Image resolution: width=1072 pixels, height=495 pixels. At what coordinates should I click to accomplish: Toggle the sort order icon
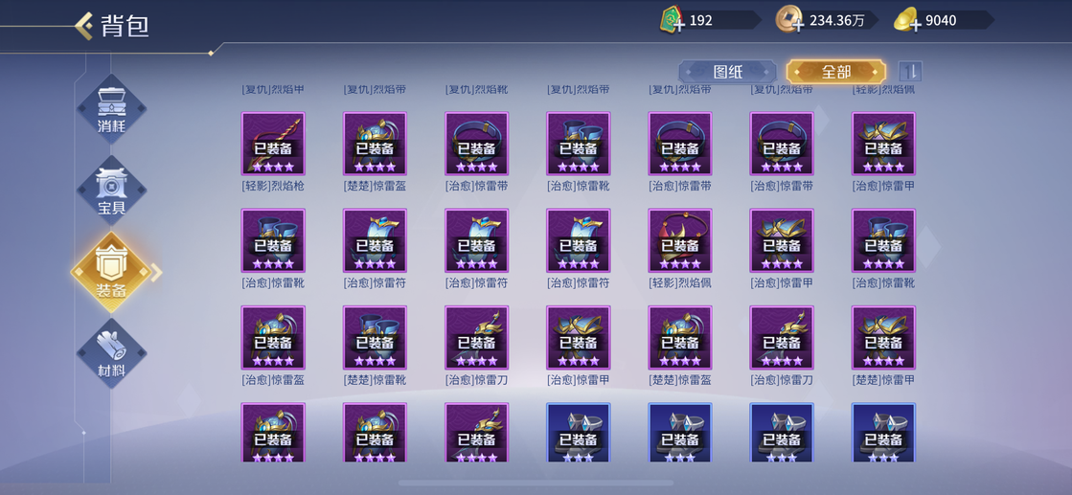[910, 71]
